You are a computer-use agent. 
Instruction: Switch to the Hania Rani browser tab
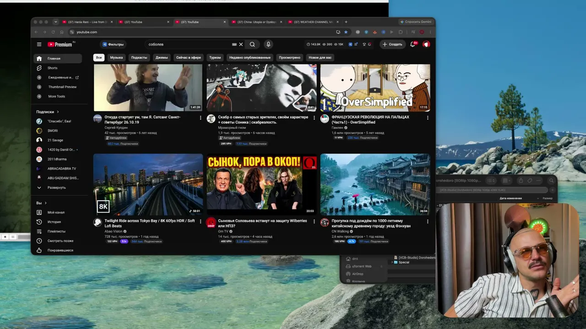(87, 22)
